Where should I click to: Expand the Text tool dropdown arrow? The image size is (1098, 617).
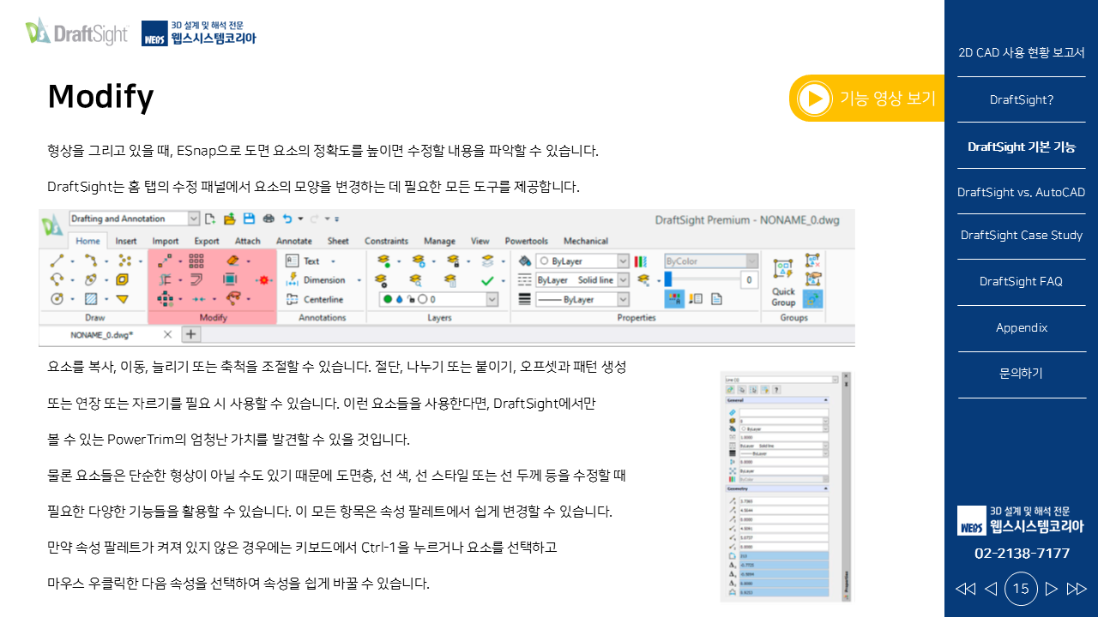coord(334,261)
